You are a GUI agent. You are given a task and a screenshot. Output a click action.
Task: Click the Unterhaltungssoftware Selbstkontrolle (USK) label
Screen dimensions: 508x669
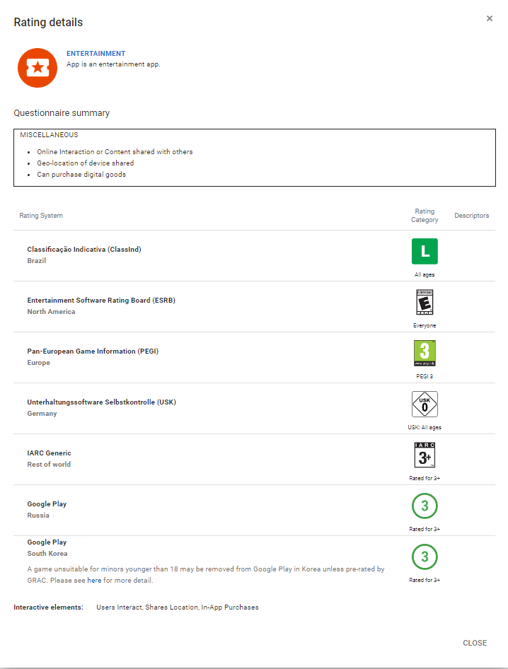click(101, 402)
